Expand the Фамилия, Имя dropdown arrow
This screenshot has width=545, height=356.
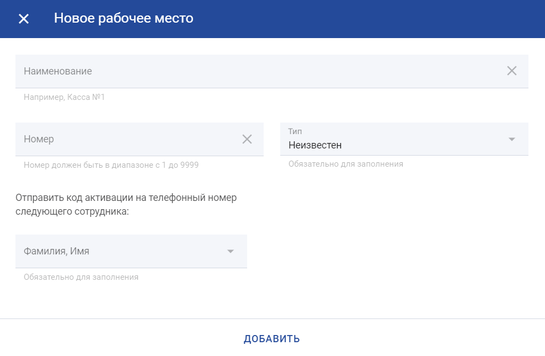click(x=231, y=251)
